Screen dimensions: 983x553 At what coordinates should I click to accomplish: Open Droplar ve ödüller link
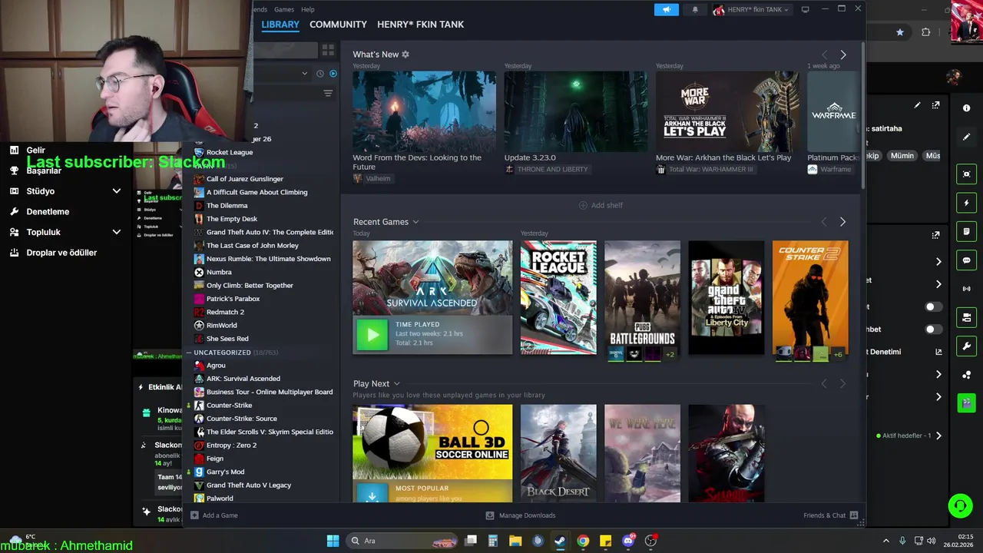click(x=61, y=253)
